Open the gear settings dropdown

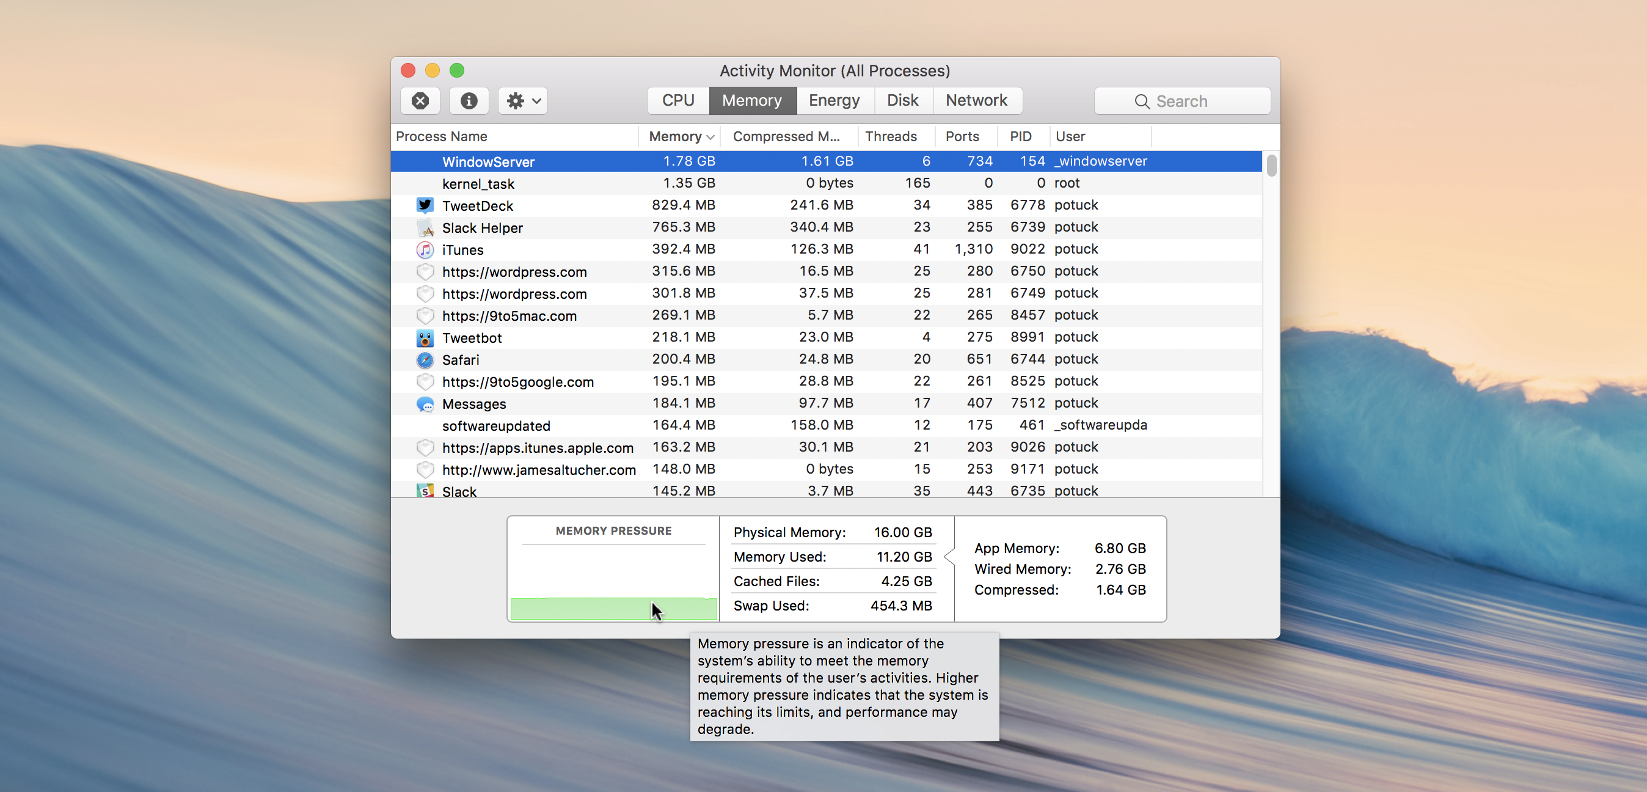(522, 100)
